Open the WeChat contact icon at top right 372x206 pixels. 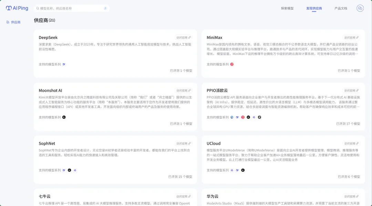coord(360,8)
